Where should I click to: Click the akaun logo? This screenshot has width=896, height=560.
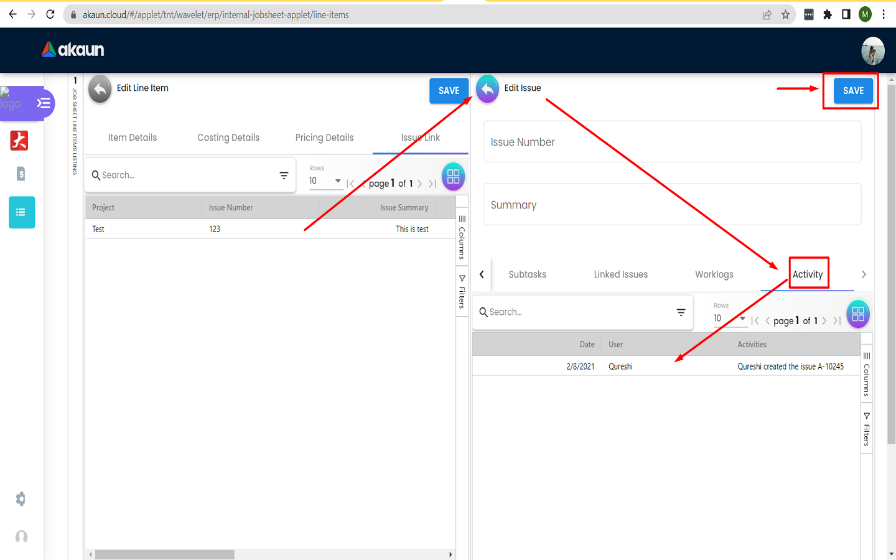pos(73,50)
